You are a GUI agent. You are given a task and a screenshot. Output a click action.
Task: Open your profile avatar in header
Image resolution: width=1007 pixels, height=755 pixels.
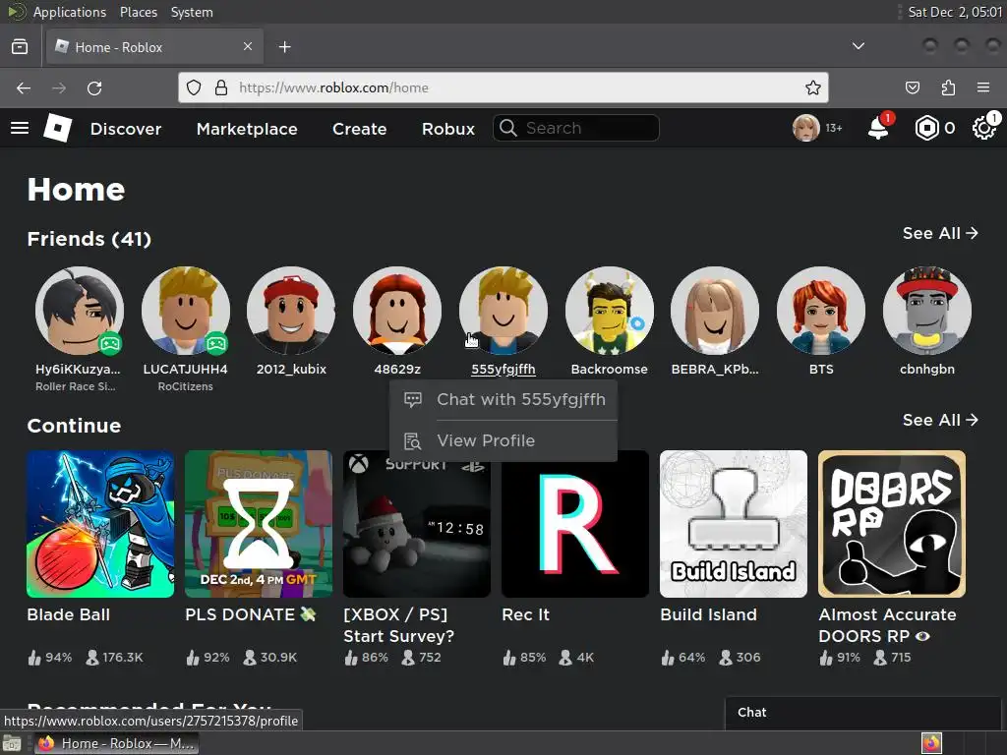[x=806, y=128]
